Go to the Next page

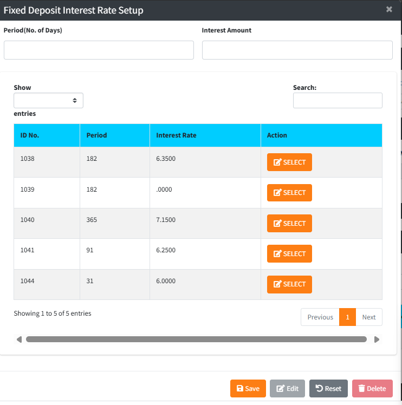[369, 317]
